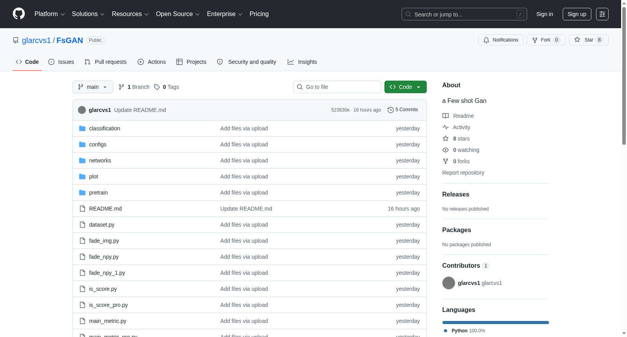Click the fork icon beside 0 forks

(446, 161)
